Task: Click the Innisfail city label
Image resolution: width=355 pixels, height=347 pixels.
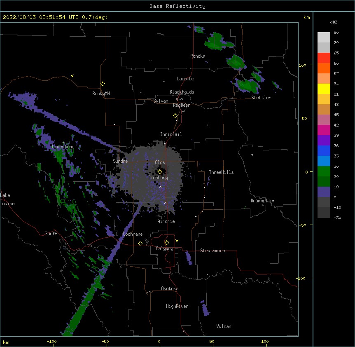Action: click(x=171, y=134)
